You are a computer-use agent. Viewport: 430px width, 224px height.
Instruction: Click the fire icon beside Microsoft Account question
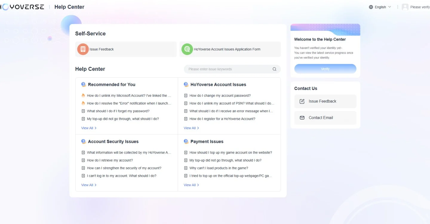[83, 96]
